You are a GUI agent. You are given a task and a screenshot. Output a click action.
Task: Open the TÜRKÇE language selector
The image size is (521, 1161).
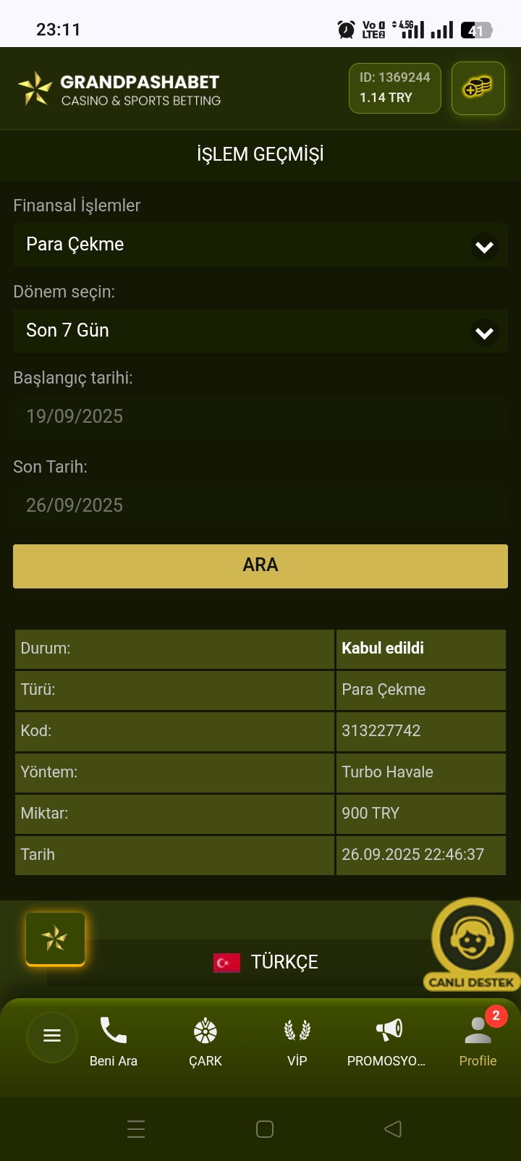pyautogui.click(x=265, y=962)
